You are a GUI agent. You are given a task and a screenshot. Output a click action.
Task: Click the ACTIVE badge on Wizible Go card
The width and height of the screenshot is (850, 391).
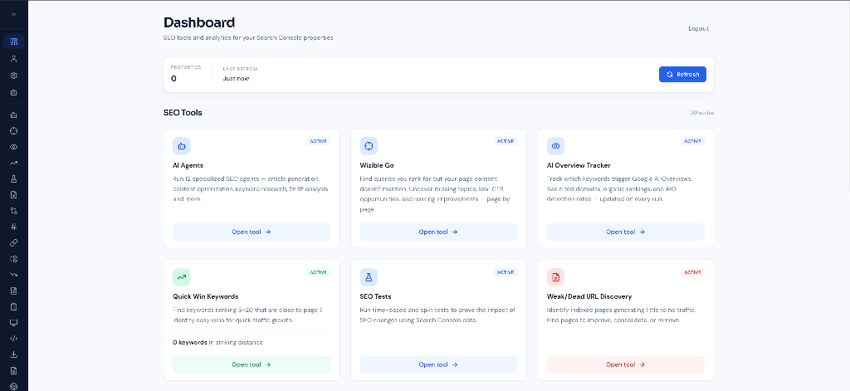[x=506, y=141]
